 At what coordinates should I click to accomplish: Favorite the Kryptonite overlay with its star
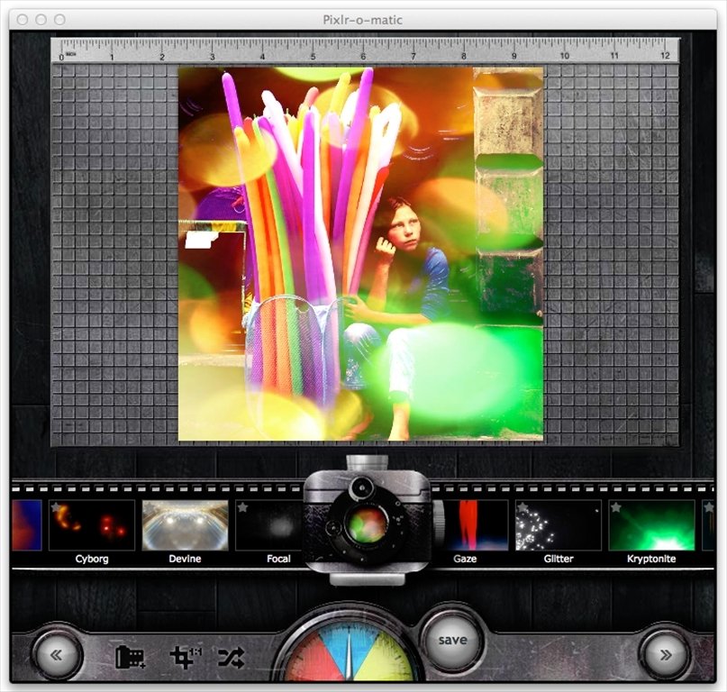[615, 507]
